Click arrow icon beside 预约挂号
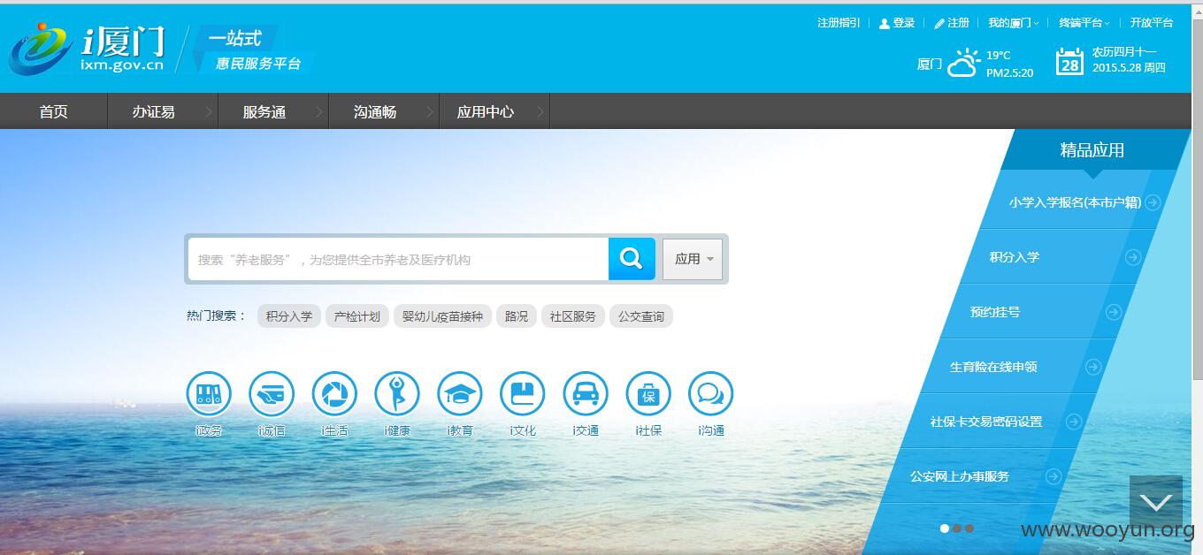 click(x=1114, y=312)
